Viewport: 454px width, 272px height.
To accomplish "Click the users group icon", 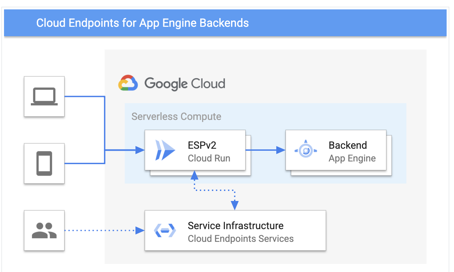I will 44,230.
